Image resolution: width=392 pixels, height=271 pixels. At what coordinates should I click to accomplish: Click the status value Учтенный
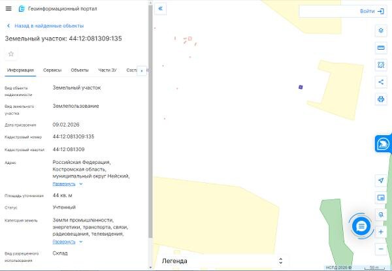pos(64,207)
